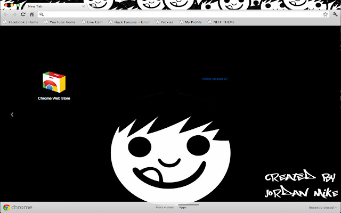341x213 pixels.
Task: Click the Chrome Web Store label
Action: click(54, 98)
